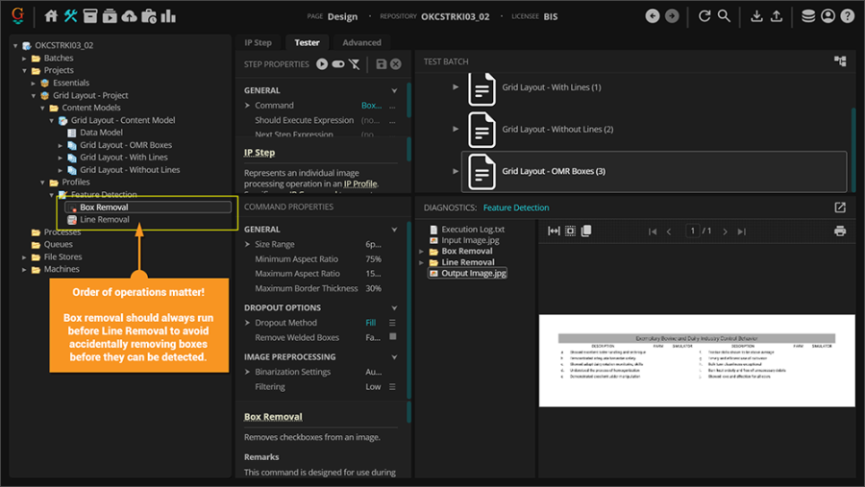
Task: Click the magnifying glass search icon
Action: [724, 16]
